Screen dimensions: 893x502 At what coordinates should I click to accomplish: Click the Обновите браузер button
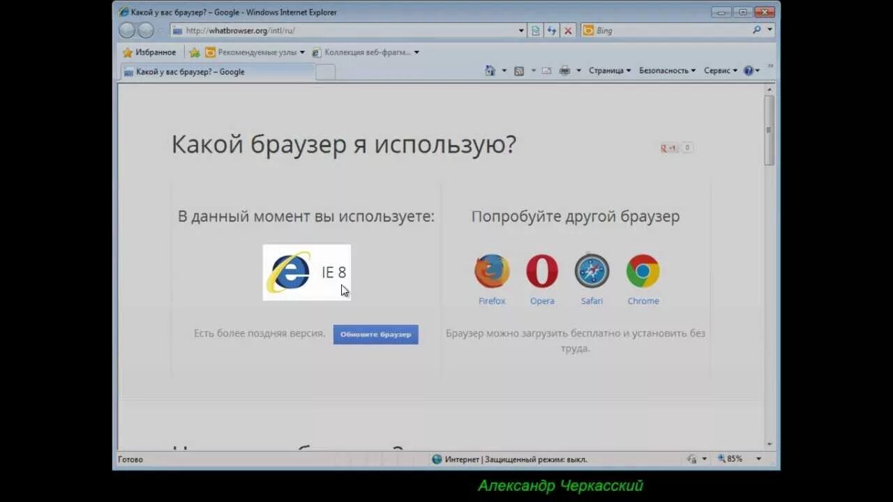375,334
